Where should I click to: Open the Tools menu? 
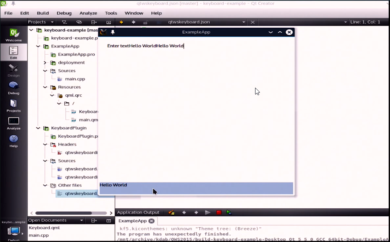coord(111,13)
